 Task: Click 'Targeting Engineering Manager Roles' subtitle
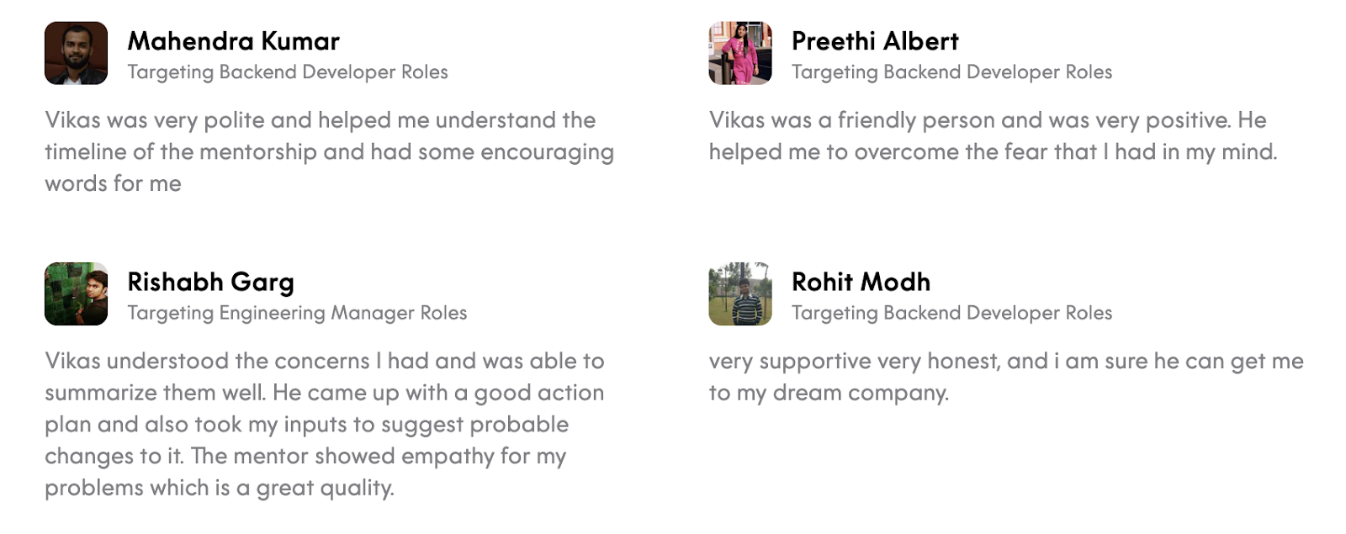point(297,313)
